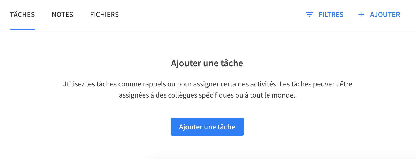Click the filter lines icon beside FILTRES
The image size is (416, 159).
point(309,14)
